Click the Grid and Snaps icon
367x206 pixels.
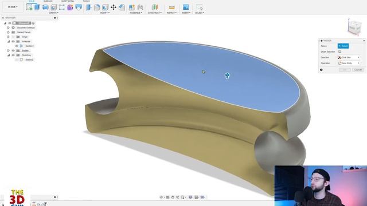point(196,197)
